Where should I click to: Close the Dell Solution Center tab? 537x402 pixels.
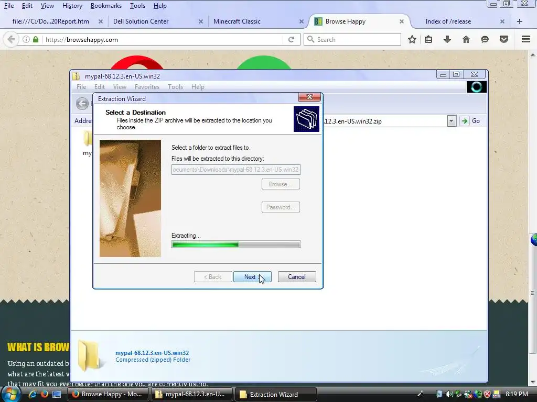click(x=201, y=21)
